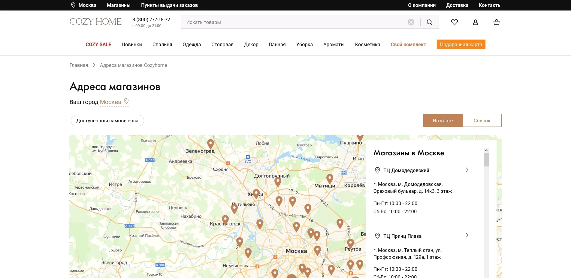Switch to 'Список' view
Screen dimensions: 571x278
click(x=482, y=121)
